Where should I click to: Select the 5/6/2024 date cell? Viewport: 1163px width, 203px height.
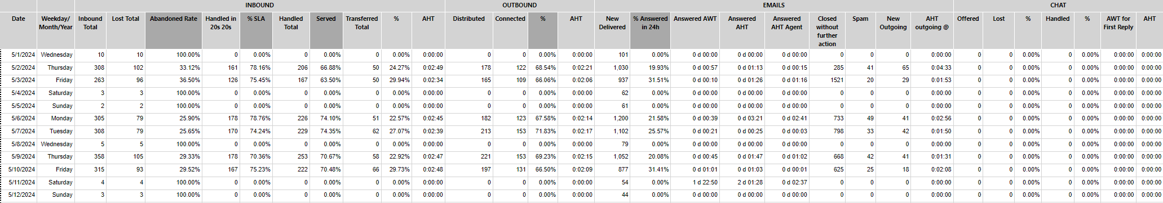(19, 119)
